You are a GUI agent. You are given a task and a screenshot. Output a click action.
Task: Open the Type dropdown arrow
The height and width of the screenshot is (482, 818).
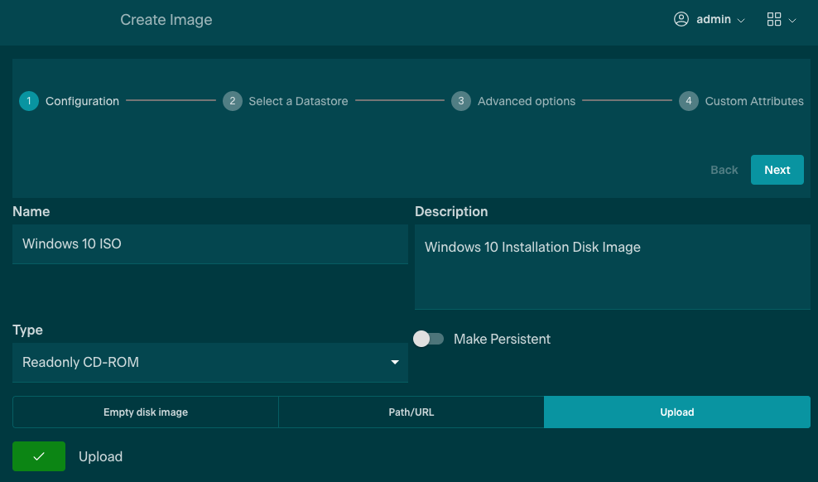pyautogui.click(x=395, y=363)
